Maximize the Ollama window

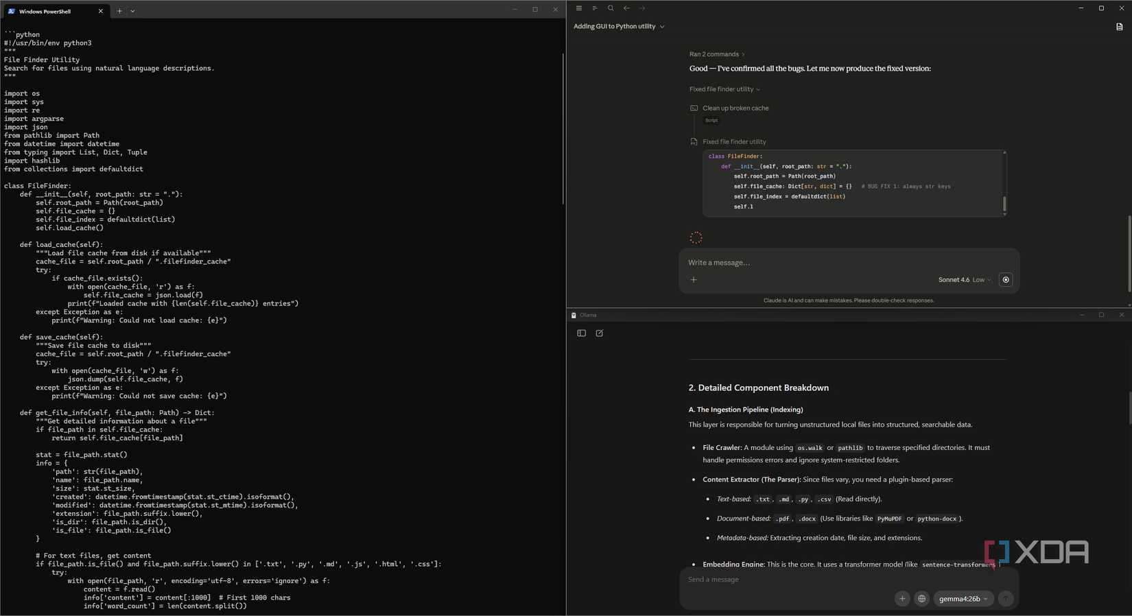(1101, 315)
